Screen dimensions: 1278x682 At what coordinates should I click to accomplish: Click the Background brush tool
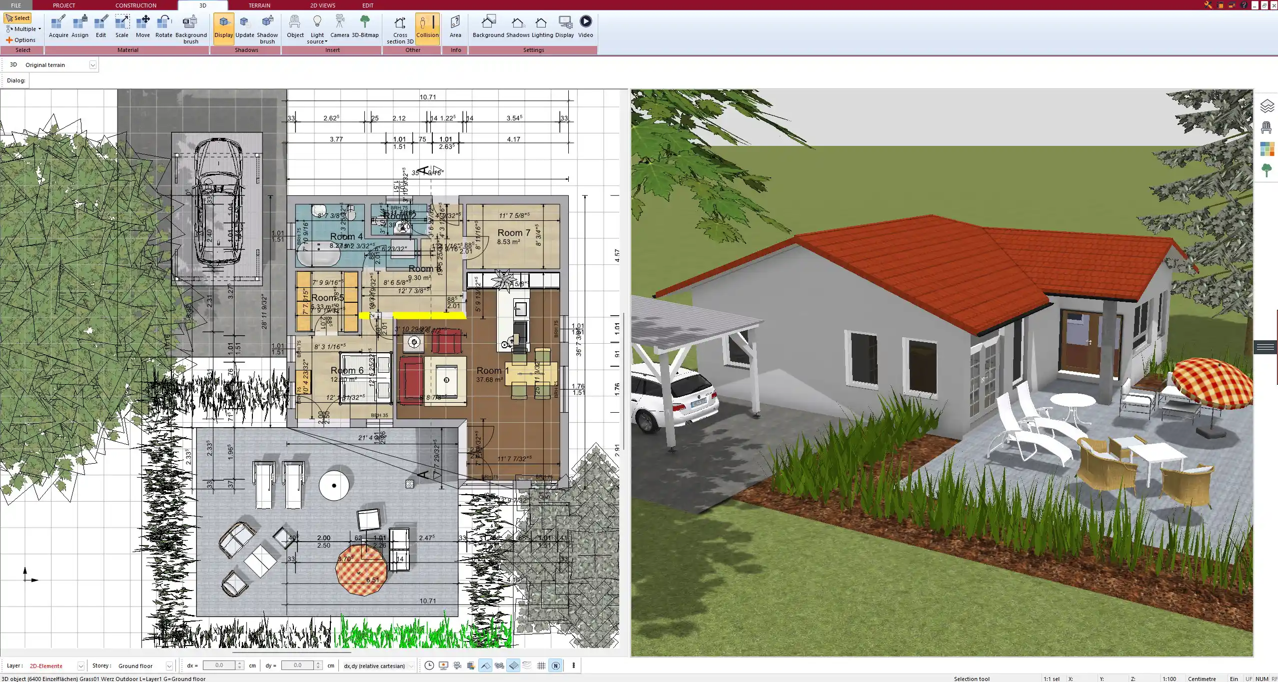[190, 28]
